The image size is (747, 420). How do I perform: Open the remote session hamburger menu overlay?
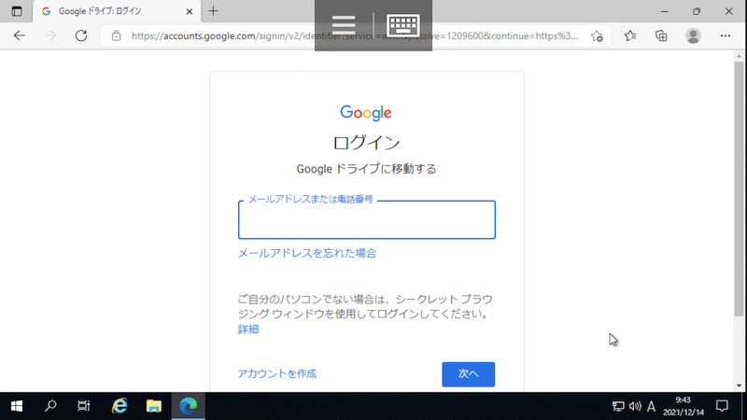click(x=344, y=25)
